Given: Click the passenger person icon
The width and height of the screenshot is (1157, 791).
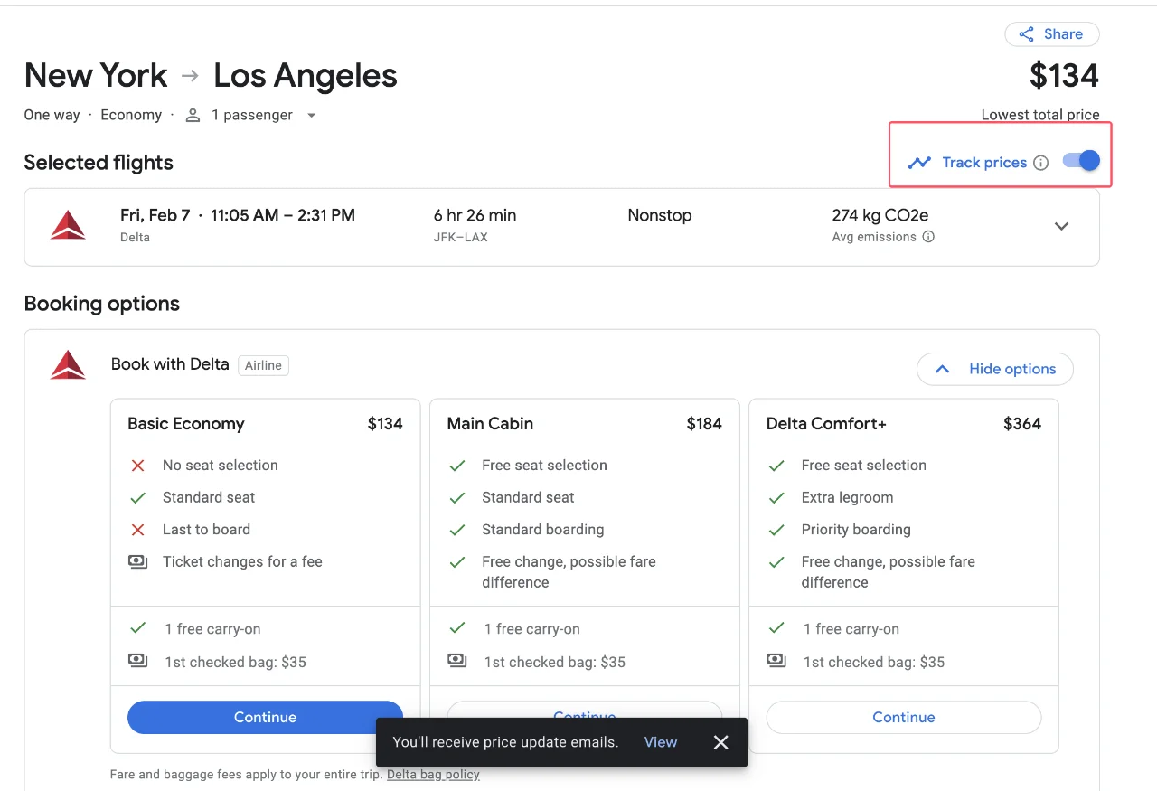Looking at the screenshot, I should (x=192, y=115).
